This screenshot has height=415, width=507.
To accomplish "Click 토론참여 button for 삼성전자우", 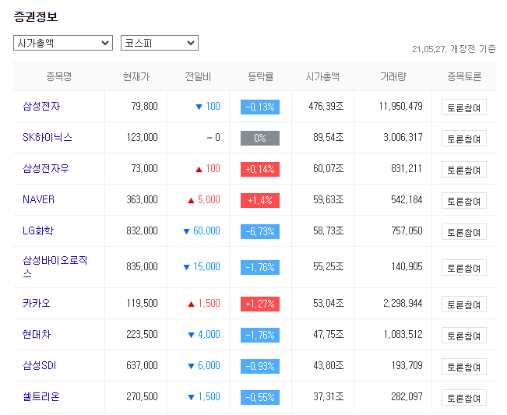I will (464, 170).
